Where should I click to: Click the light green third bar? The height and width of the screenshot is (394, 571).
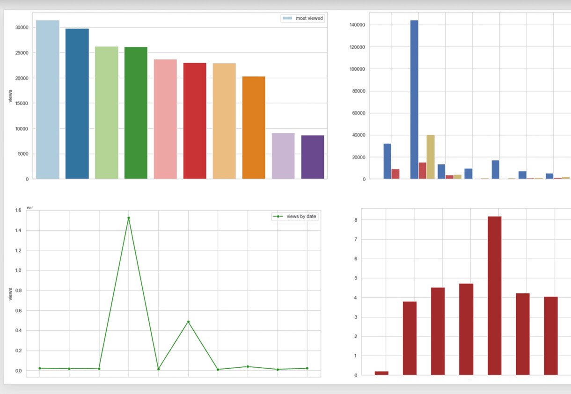[x=107, y=113]
